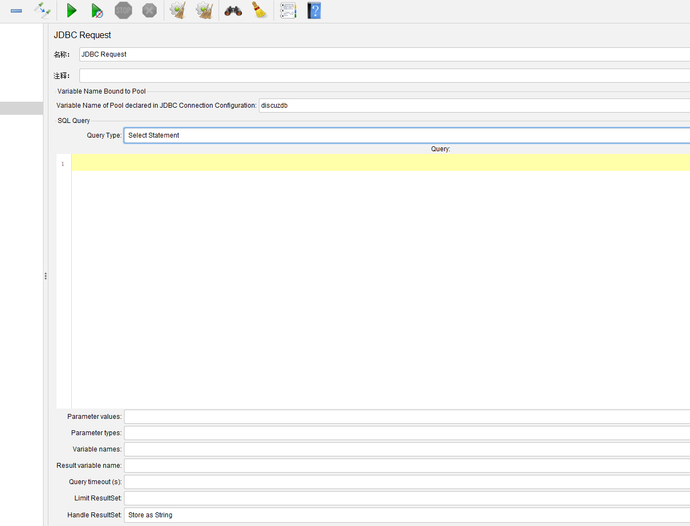Click the Parameter values field
Image resolution: width=690 pixels, height=526 pixels.
coord(407,417)
